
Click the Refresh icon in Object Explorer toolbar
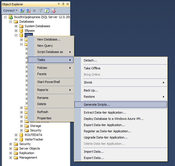47,10
